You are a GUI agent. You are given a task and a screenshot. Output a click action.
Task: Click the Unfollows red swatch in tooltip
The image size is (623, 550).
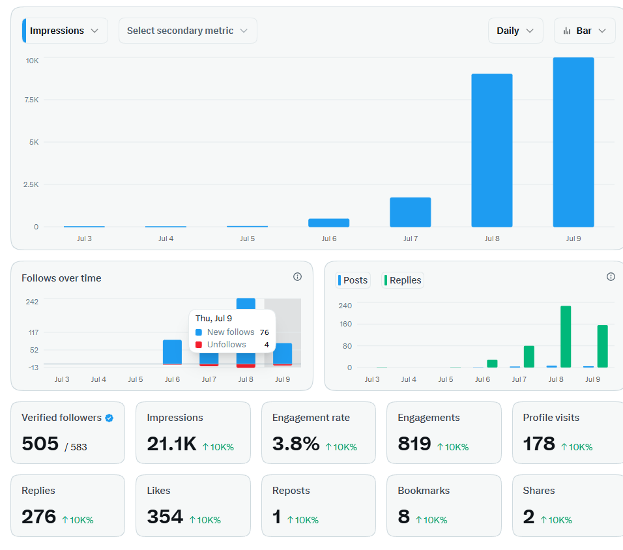[199, 345]
